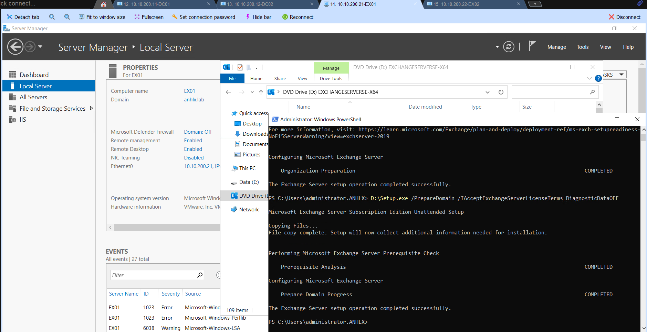Click Hide bar
This screenshot has height=332, width=647.
[258, 17]
